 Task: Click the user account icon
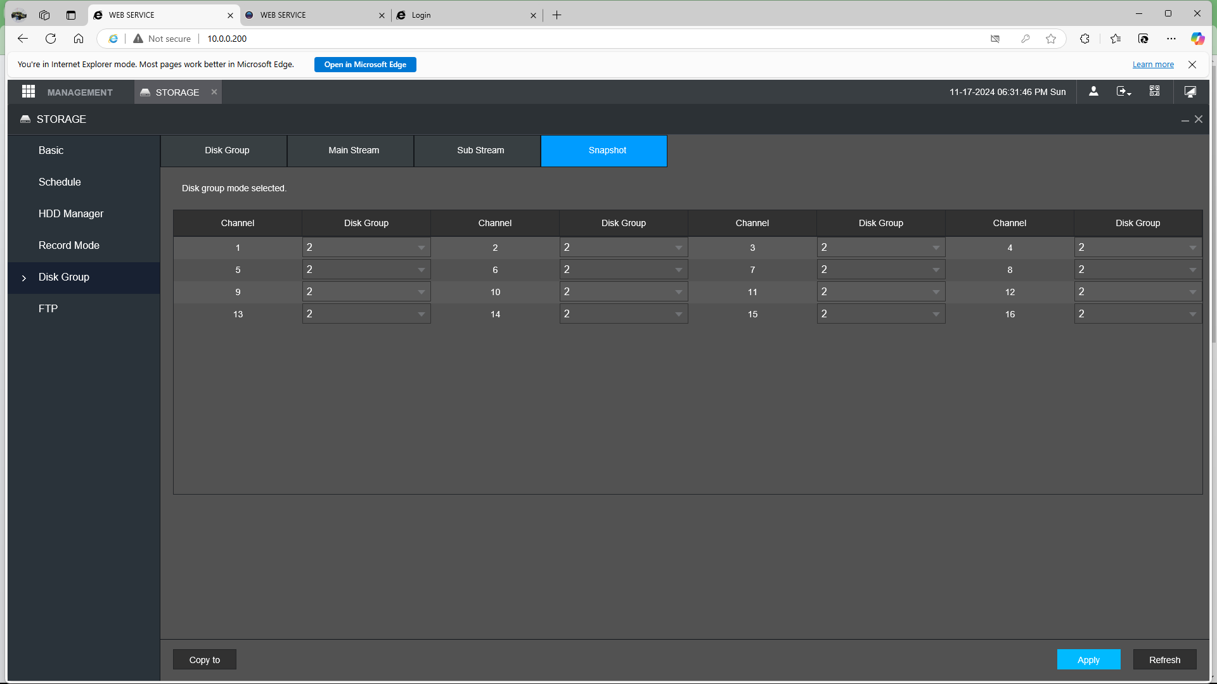click(1093, 92)
